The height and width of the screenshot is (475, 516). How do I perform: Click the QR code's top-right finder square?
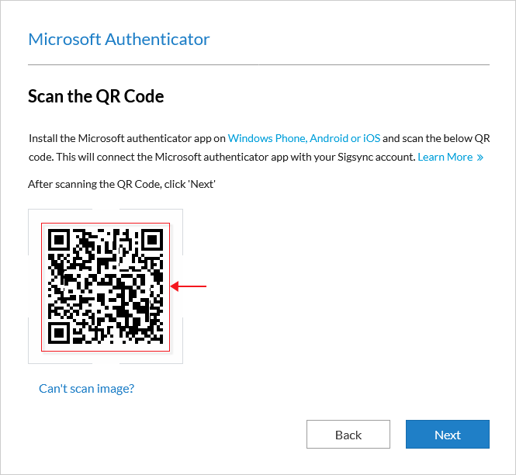152,240
